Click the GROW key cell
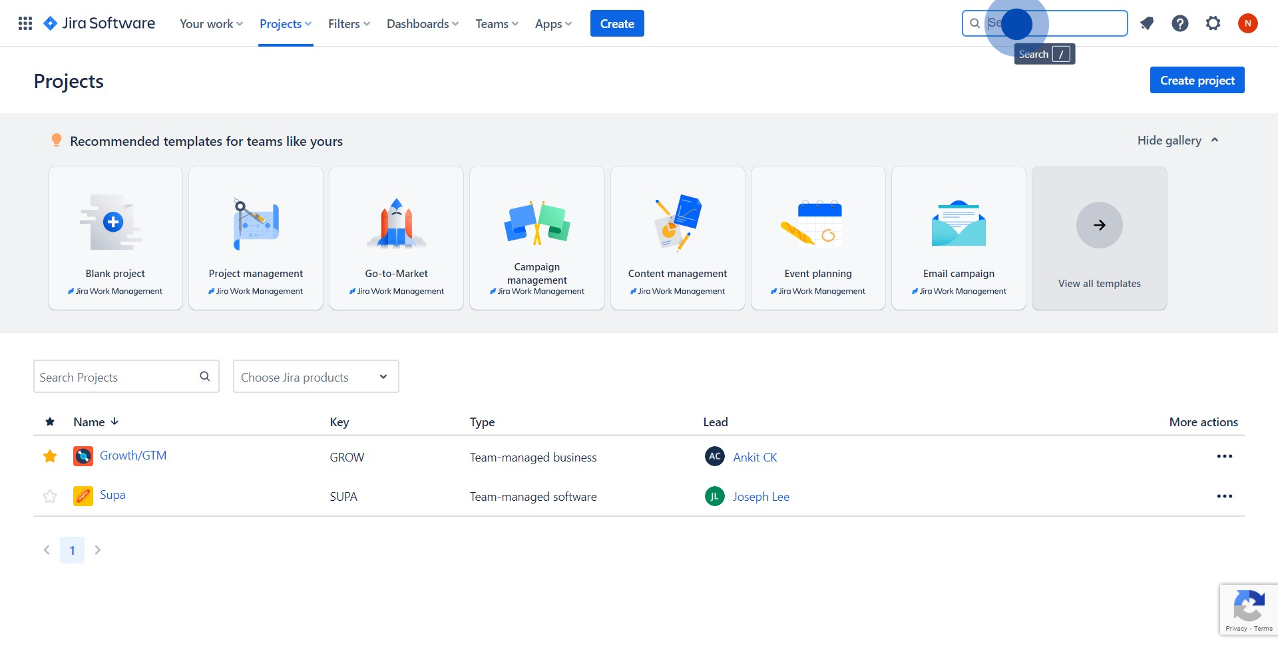The image size is (1278, 646). 347,457
